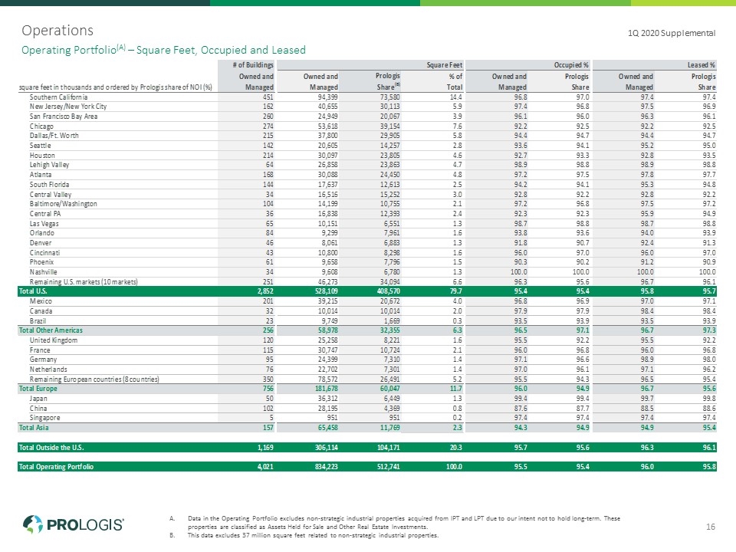The width and height of the screenshot is (736, 552).
Task: Select the Operations page title
Action: pyautogui.click(x=58, y=31)
